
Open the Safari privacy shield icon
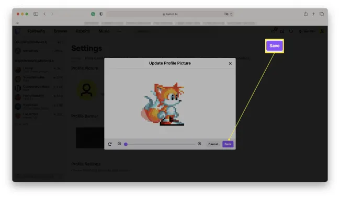click(x=101, y=14)
